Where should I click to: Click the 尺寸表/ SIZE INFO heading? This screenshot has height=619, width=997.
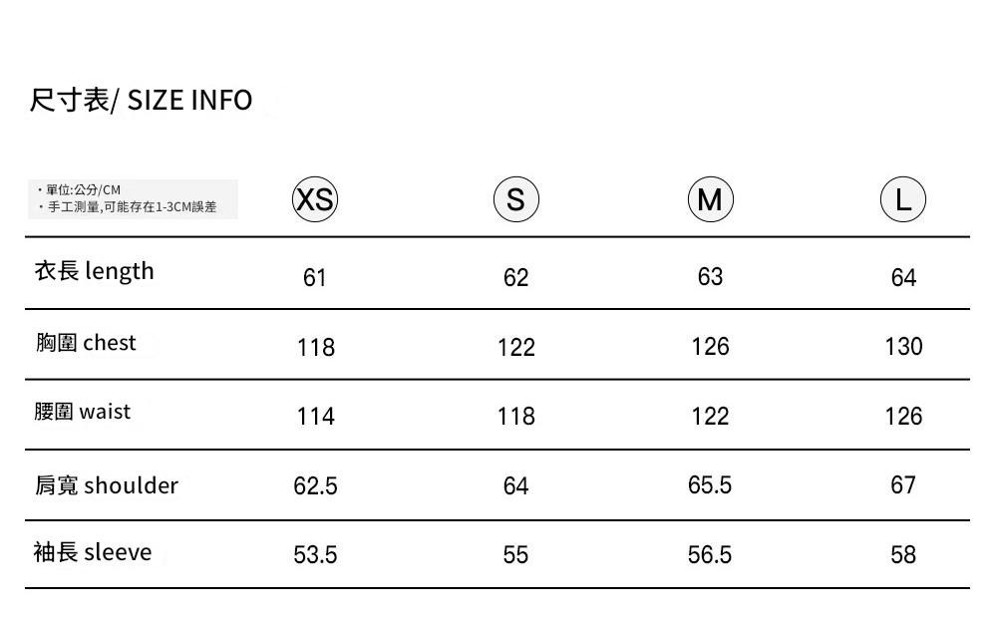[142, 100]
